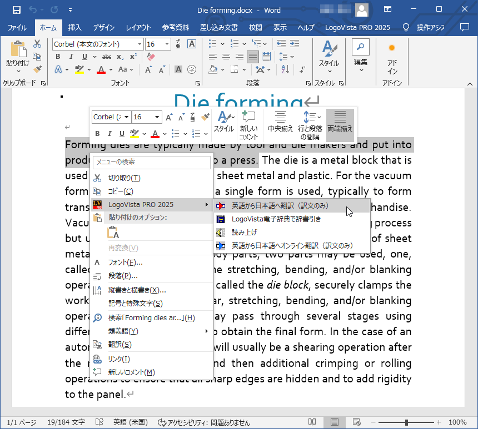The height and width of the screenshot is (429, 478).
Task: Toggle Italic in the ribbon font group
Action: [x=71, y=57]
